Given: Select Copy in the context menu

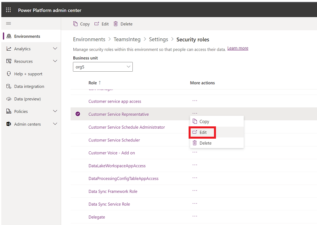Looking at the screenshot, I should [204, 122].
